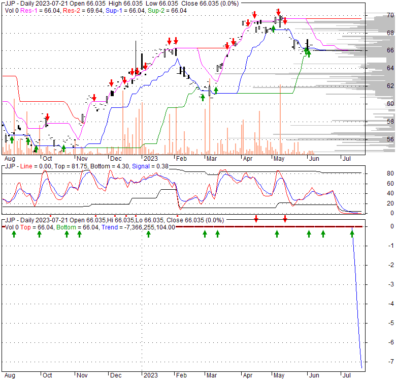Screen dimensions: 396x379
Task: Click the 64 price axis label
Action: pyautogui.click(x=390, y=68)
